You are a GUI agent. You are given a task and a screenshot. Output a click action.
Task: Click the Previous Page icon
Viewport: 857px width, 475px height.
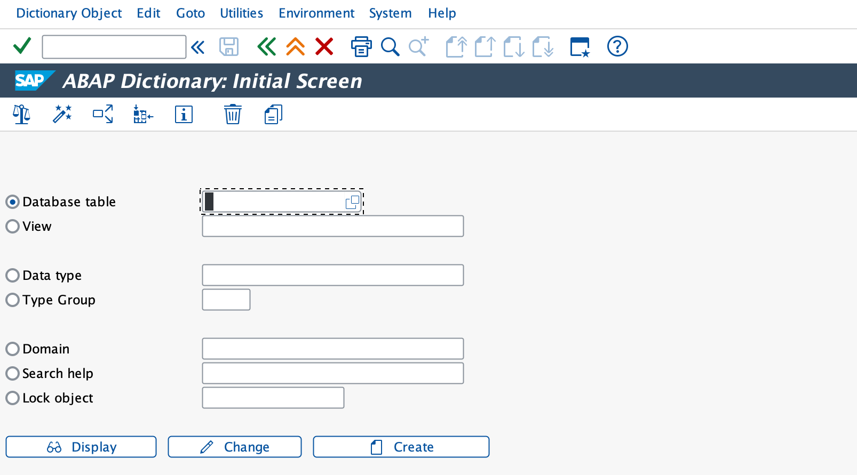tap(485, 47)
